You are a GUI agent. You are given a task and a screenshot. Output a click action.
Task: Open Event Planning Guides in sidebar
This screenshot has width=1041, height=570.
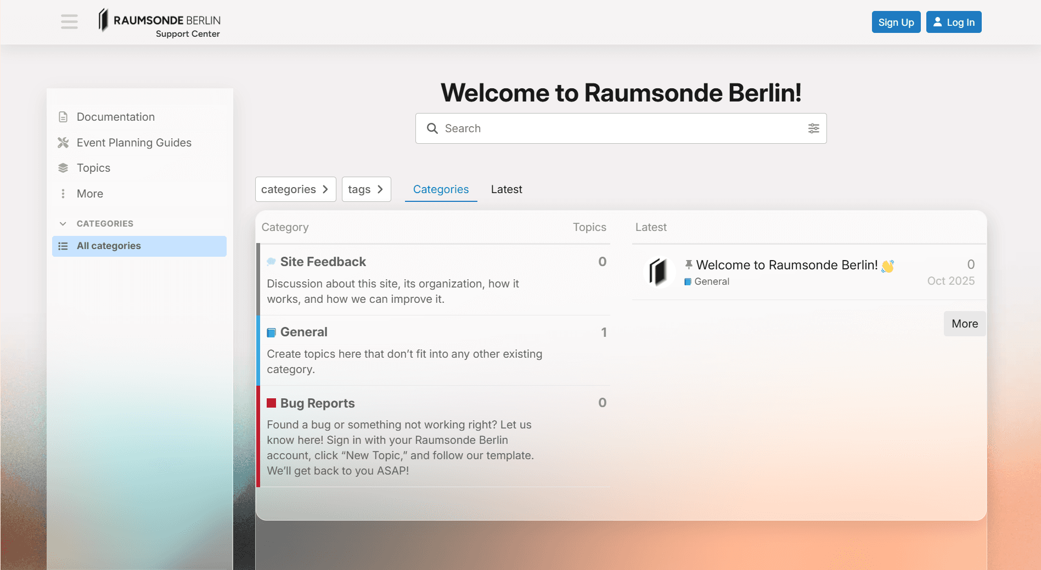coord(134,143)
